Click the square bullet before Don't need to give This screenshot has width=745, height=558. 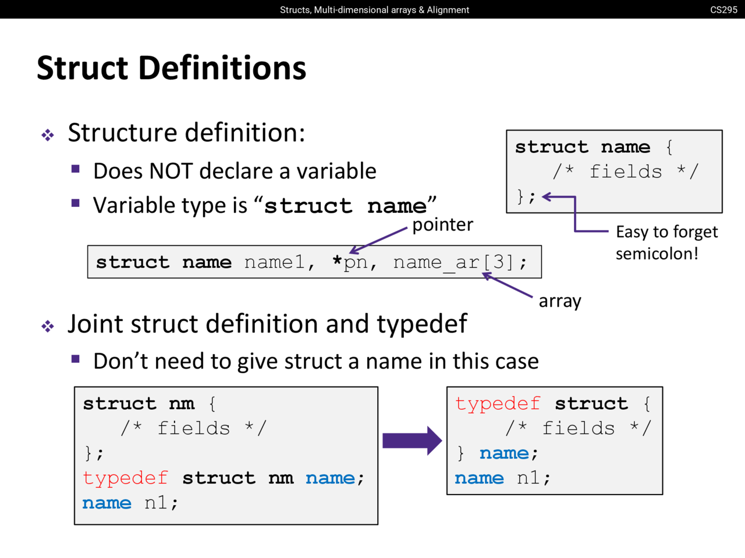point(76,359)
